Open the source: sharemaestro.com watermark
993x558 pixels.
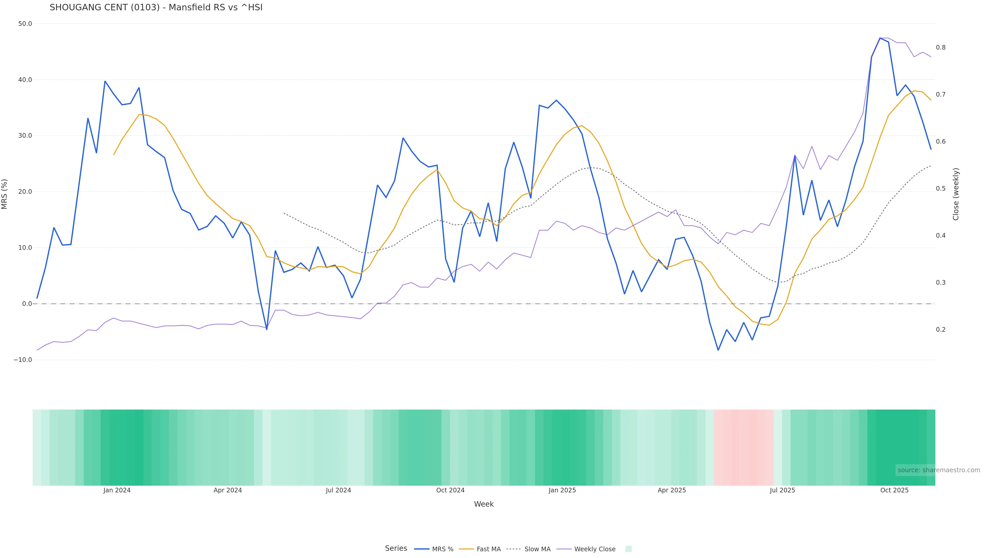coord(938,470)
